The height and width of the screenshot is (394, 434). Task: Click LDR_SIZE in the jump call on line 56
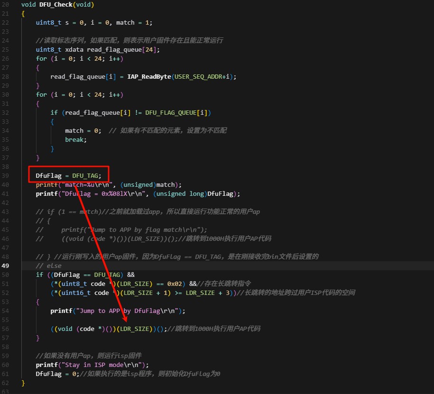134,329
